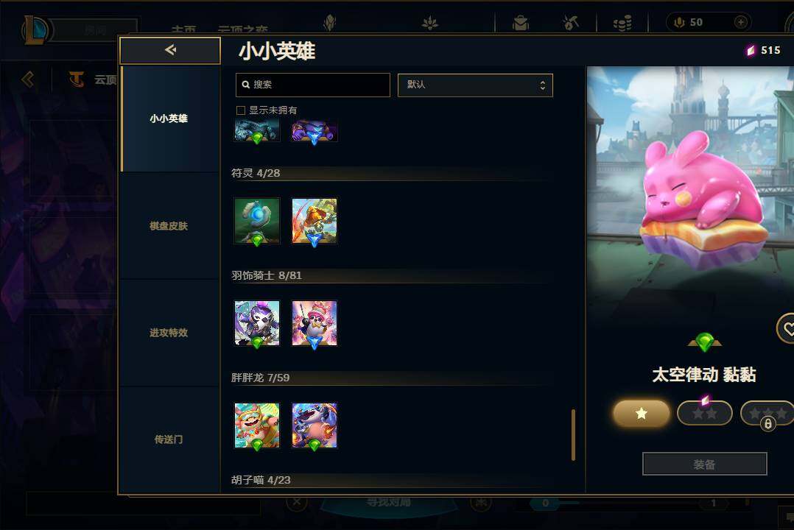Viewport: 794px width, 530px height.
Task: Switch to the 进攻特效 tab
Action: click(x=169, y=333)
